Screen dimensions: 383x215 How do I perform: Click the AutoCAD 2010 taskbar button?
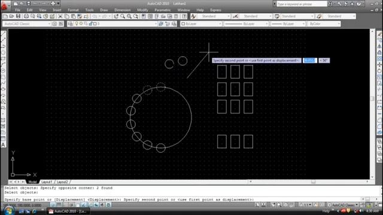(x=68, y=211)
